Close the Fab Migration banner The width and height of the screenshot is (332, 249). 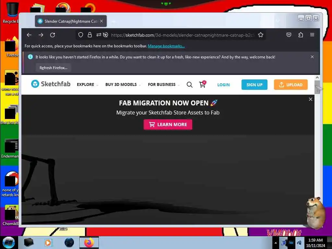pyautogui.click(x=310, y=99)
